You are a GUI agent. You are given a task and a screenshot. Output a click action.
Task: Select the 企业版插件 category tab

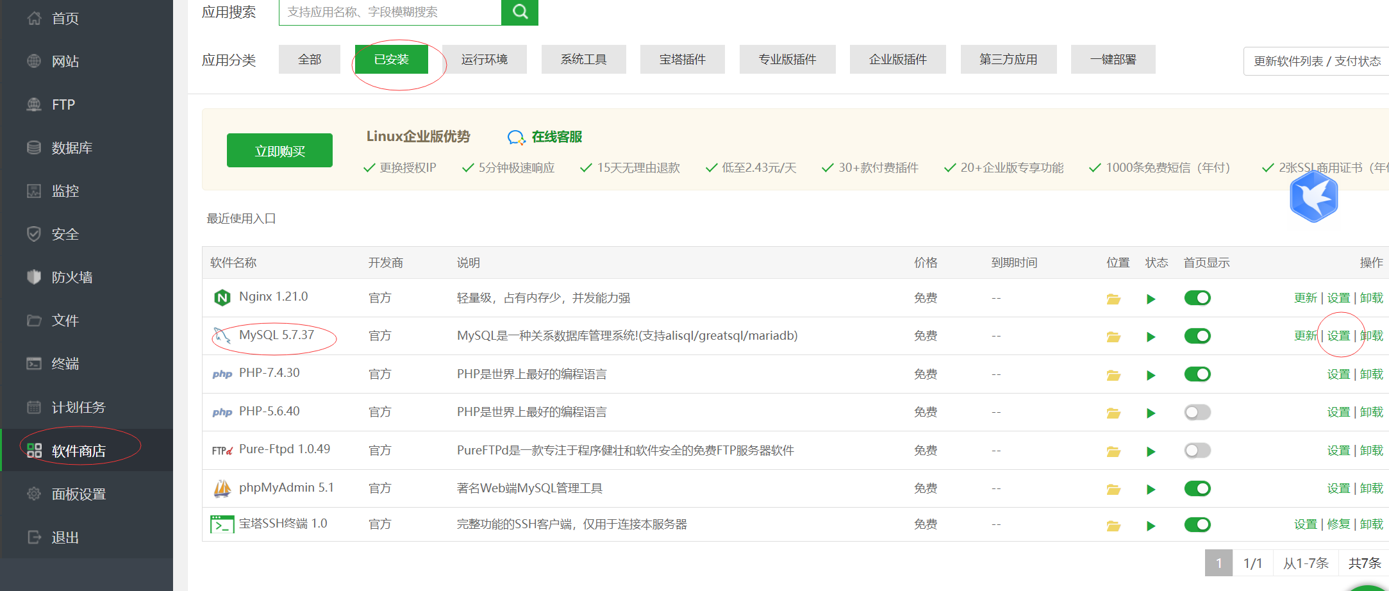(897, 60)
